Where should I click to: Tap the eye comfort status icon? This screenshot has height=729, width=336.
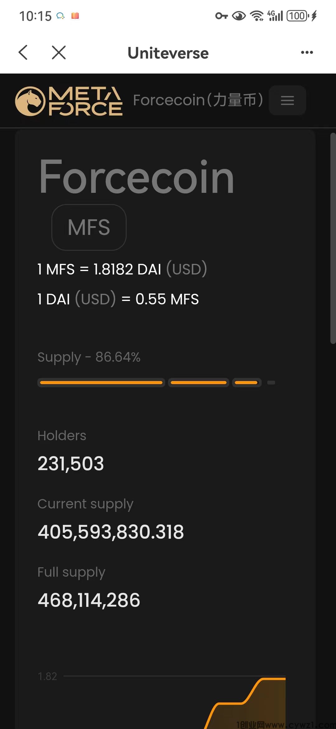(239, 16)
